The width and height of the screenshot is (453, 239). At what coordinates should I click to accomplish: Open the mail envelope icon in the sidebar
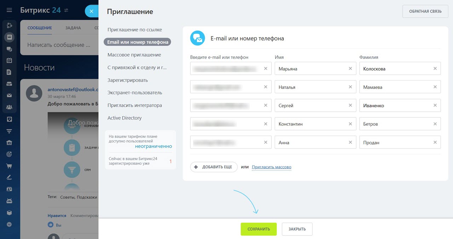tap(9, 95)
